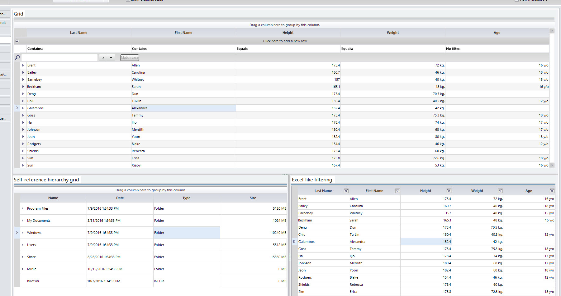Expand the Brent row in the Grid
This screenshot has width=561, height=296.
pyautogui.click(x=23, y=65)
